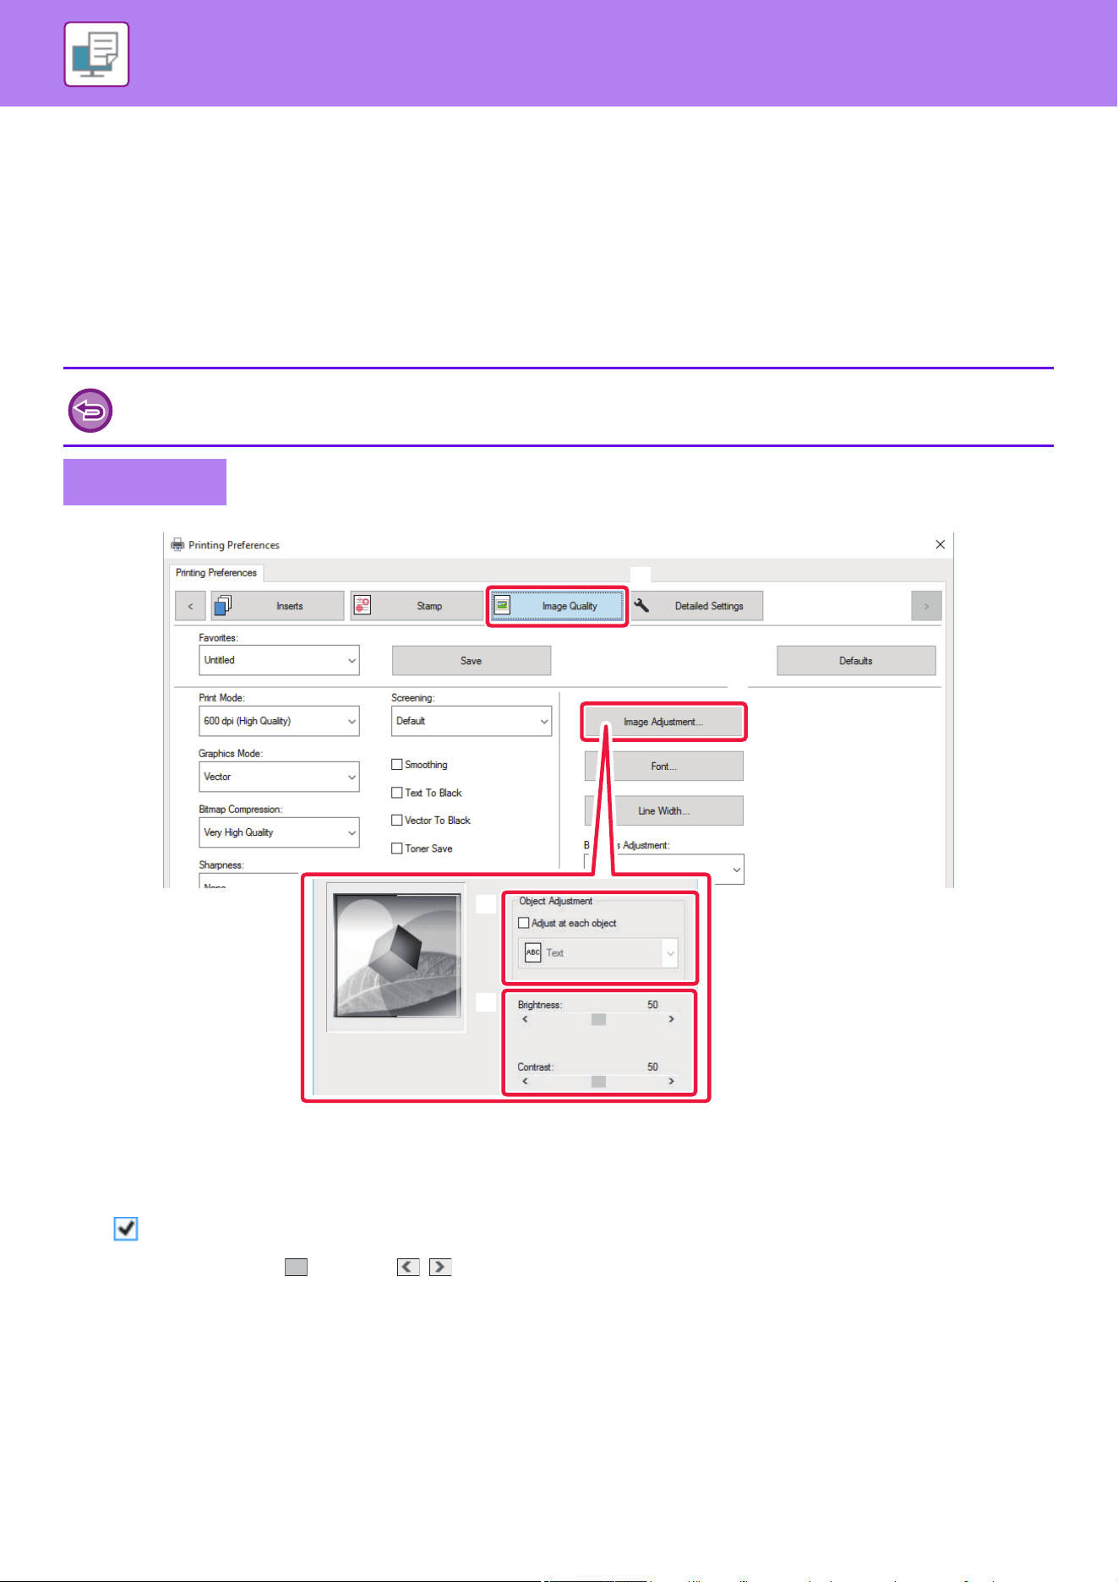Open the Detailed Settings tab
1118x1582 pixels.
coord(696,606)
